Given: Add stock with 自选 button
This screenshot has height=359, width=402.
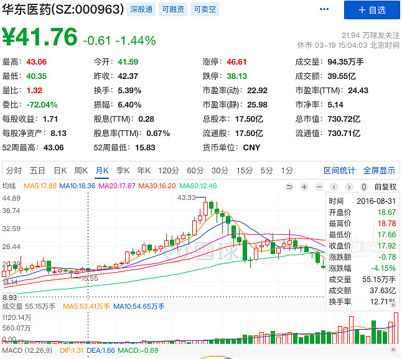Looking at the screenshot, I should coord(372,10).
